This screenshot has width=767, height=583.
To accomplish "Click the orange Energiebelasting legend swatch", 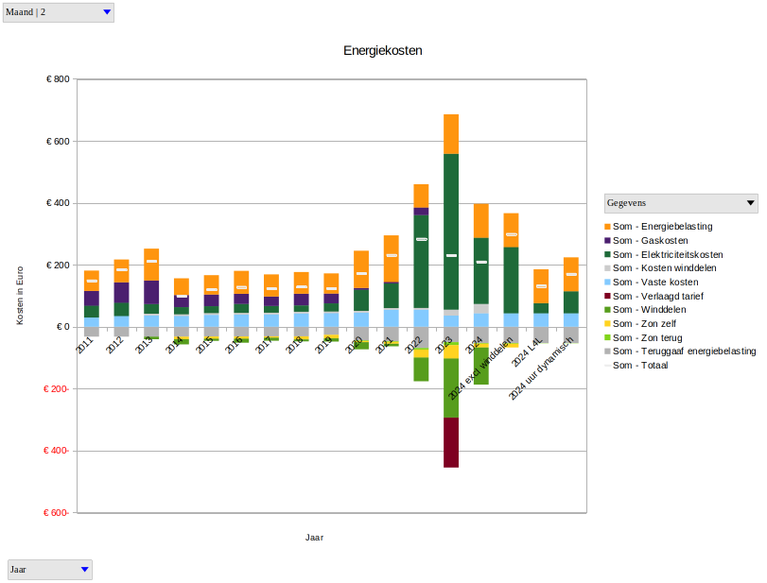I will [x=607, y=227].
